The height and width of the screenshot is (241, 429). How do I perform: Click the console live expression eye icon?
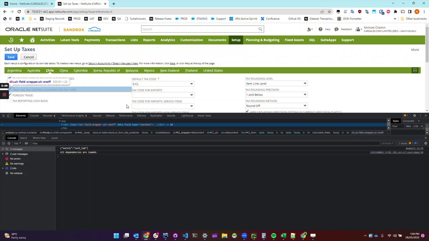[x=26, y=143]
